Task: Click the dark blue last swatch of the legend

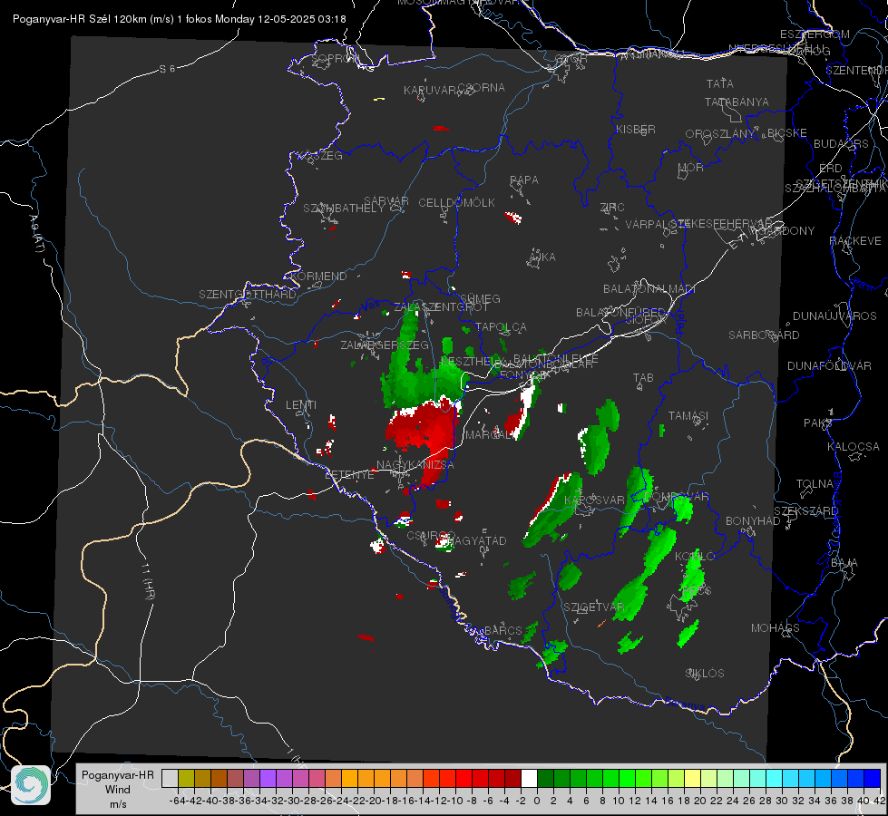Action: coord(873,778)
